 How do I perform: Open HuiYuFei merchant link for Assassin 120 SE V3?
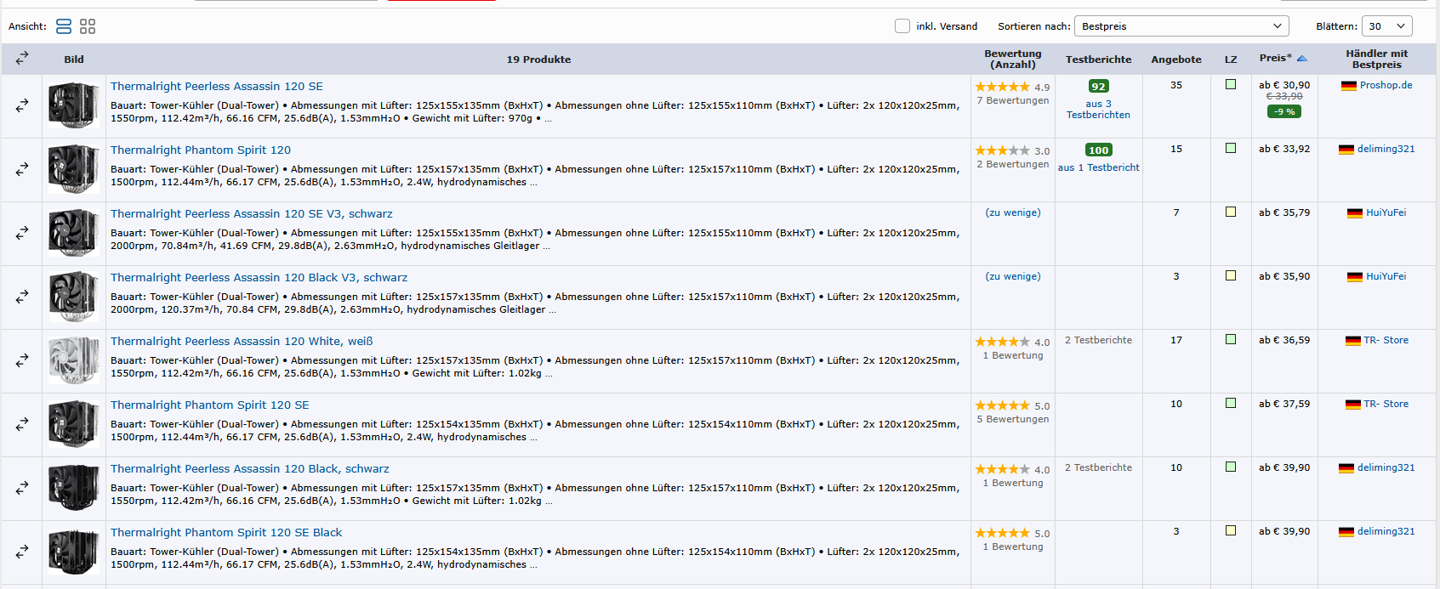click(x=1386, y=212)
